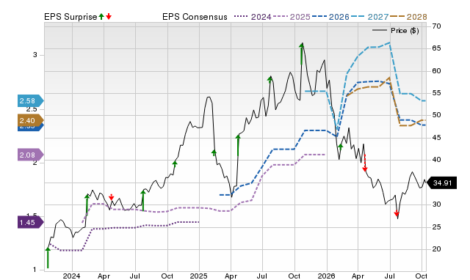Click the 45 price axis label
470x280 pixels.
point(436,138)
